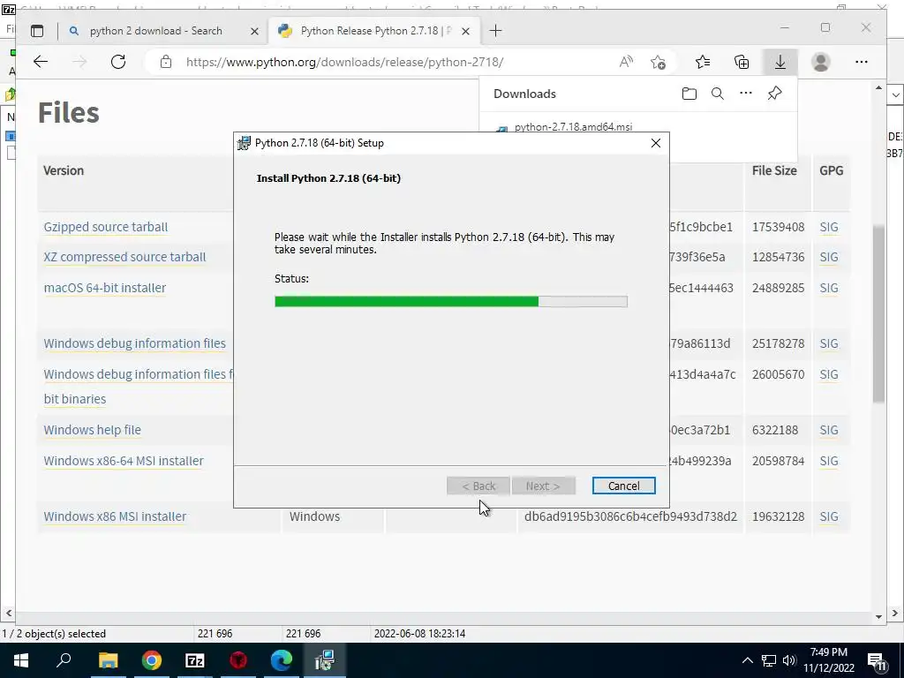The width and height of the screenshot is (904, 678).
Task: Open downloads folder icon in Downloads panel
Action: (x=689, y=94)
